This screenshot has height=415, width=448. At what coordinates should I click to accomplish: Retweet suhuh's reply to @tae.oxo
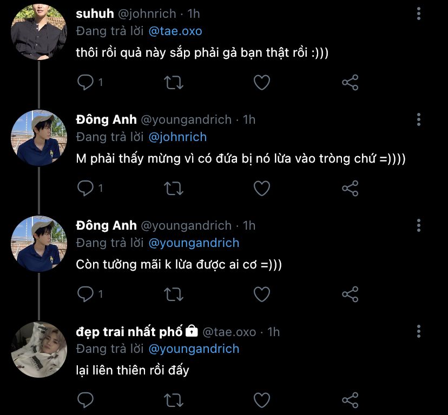pos(173,82)
